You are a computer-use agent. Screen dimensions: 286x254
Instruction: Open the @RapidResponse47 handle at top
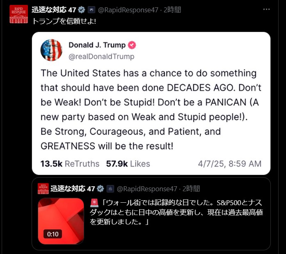tap(128, 10)
